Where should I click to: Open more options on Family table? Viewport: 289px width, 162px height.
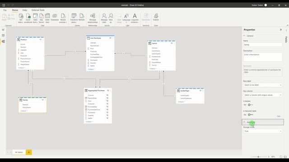tap(45, 100)
